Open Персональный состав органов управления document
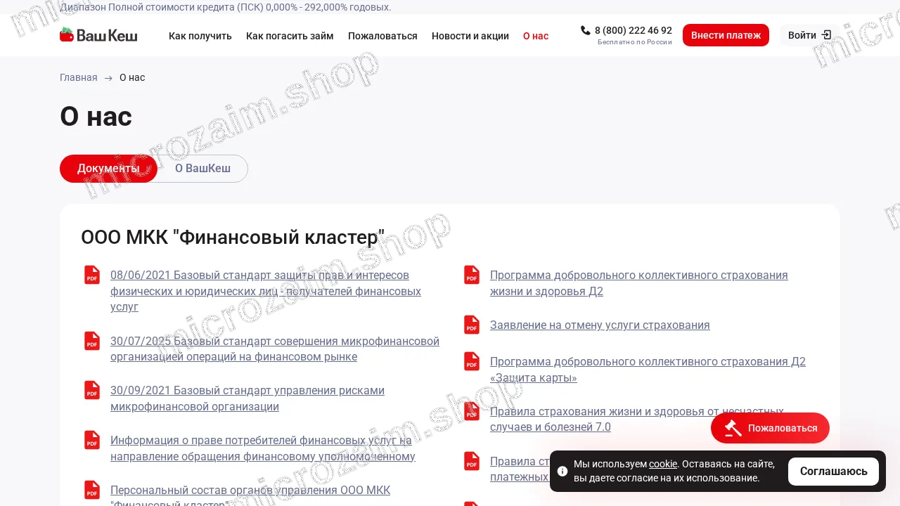Screen dimensions: 900x506 coord(250,497)
